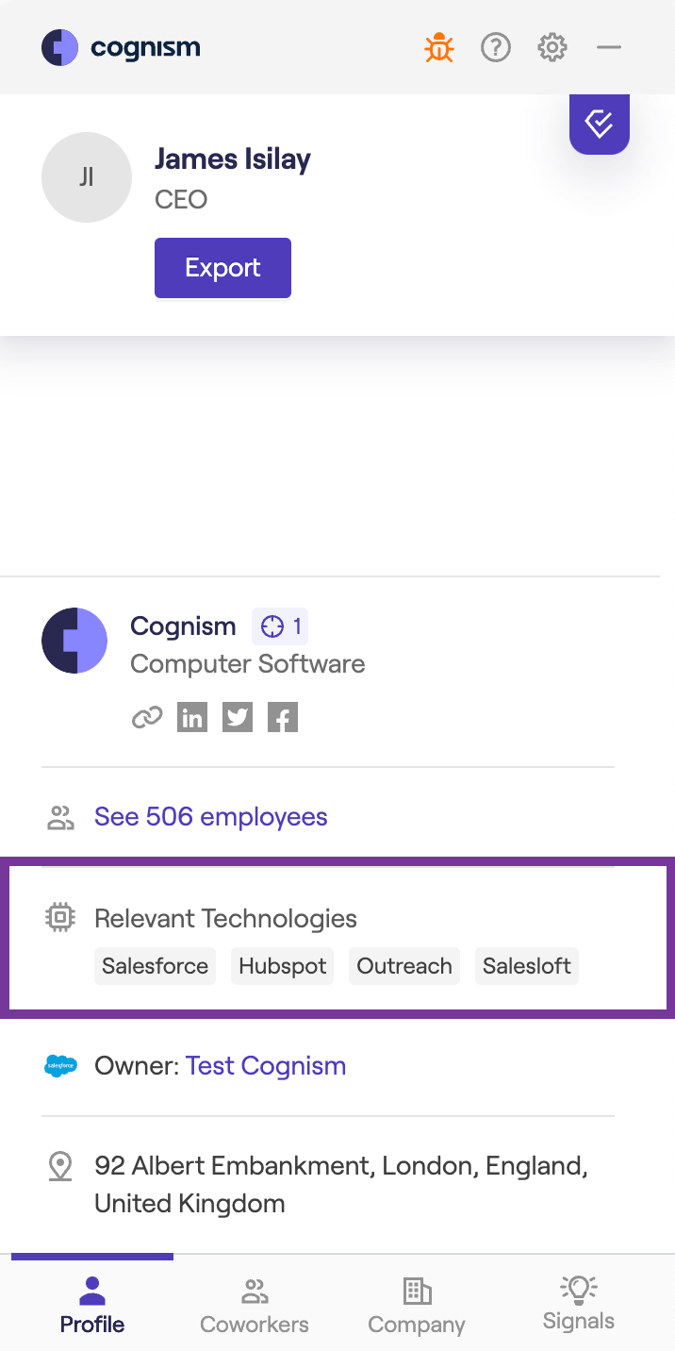Open Cognism's LinkedIn page icon
The height and width of the screenshot is (1351, 675).
192,718
